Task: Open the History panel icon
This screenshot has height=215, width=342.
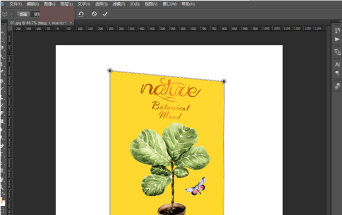Action: (337, 30)
